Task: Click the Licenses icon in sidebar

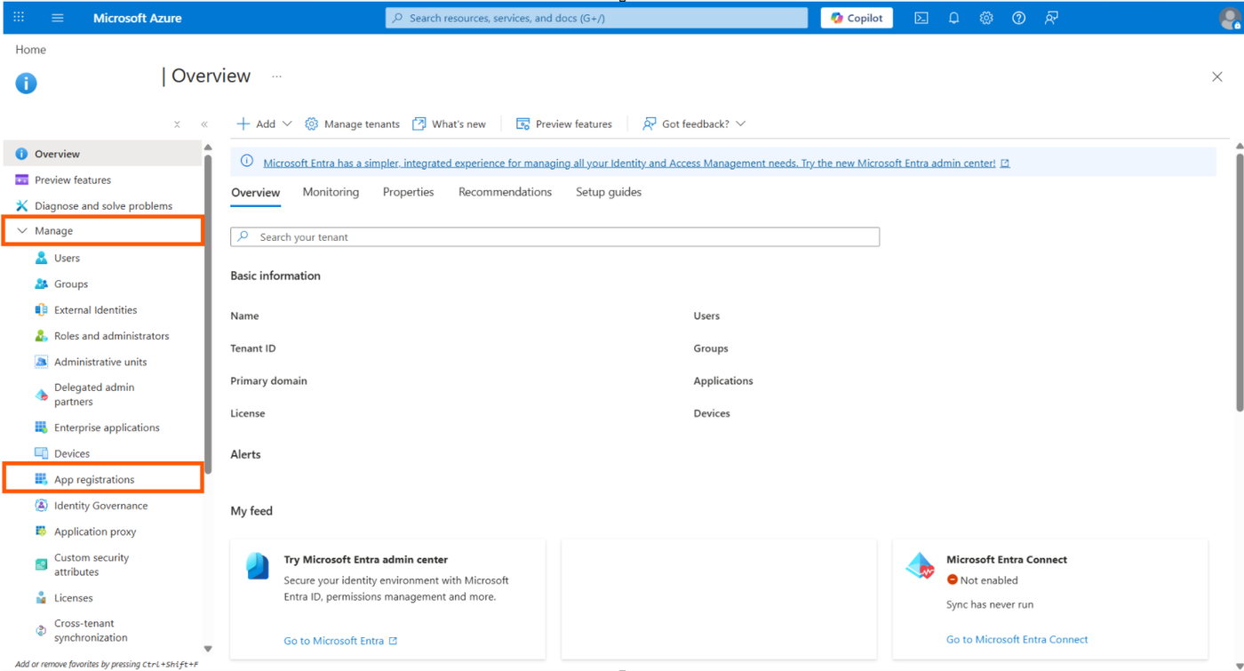Action: pos(41,598)
